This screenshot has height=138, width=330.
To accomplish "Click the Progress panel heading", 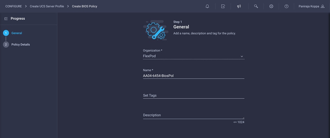I will (x=18, y=19).
